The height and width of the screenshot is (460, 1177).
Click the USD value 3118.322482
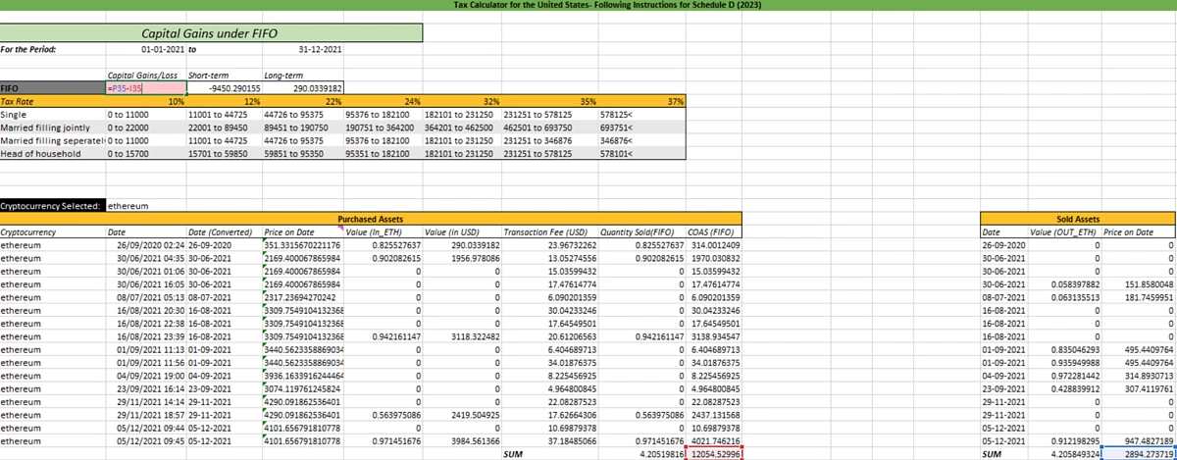[462, 335]
